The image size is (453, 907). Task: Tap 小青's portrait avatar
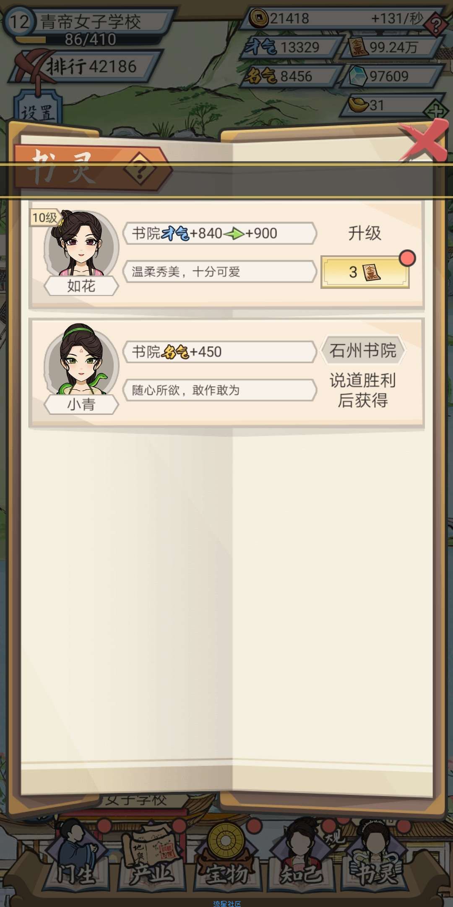click(x=81, y=361)
